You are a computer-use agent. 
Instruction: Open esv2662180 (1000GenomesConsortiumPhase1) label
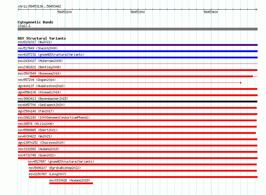click(54, 117)
